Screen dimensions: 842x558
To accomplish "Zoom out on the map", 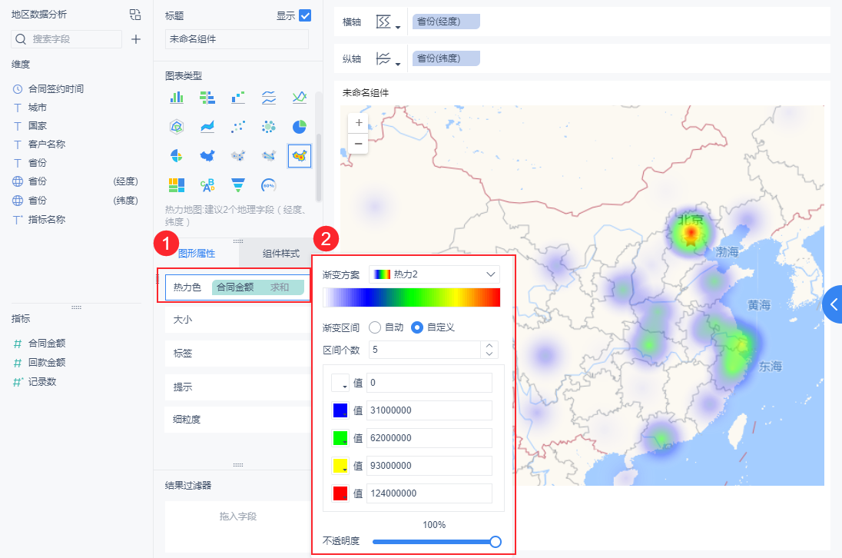I will pyautogui.click(x=359, y=144).
